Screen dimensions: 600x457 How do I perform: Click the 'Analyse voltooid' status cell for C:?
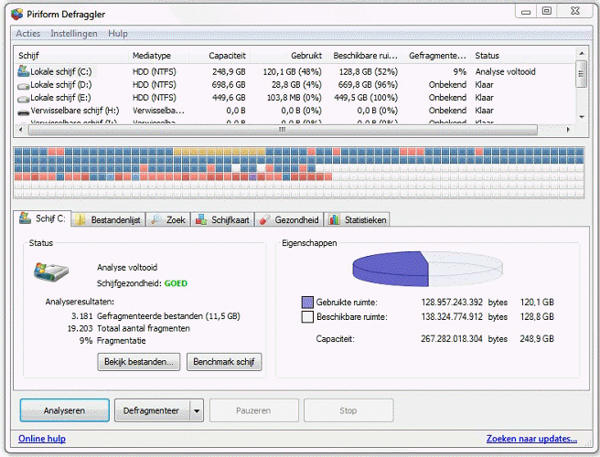(505, 72)
